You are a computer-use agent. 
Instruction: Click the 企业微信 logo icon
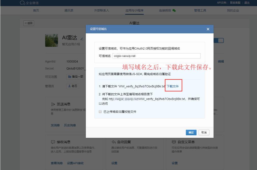pos(22,3)
